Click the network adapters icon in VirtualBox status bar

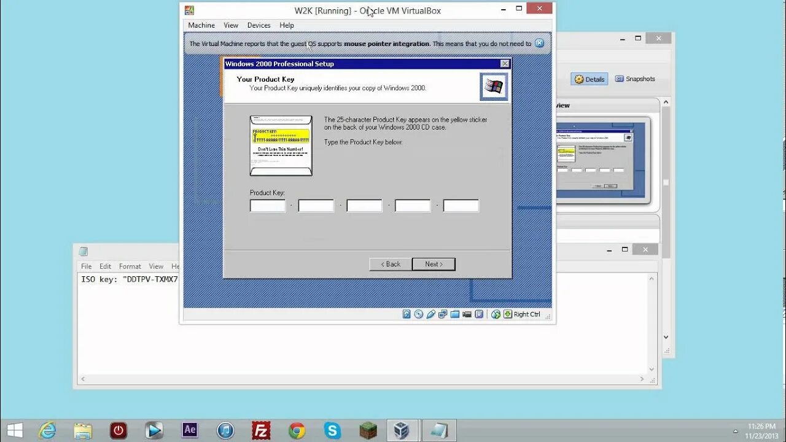(x=443, y=314)
